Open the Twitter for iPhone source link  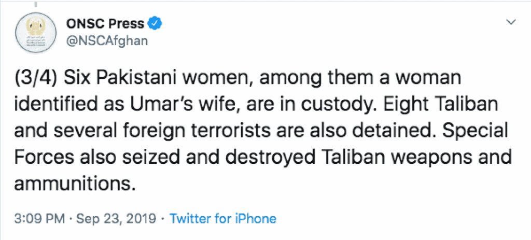[x=223, y=218]
